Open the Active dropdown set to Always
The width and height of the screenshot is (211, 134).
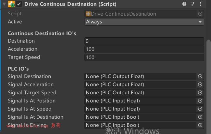(144, 22)
